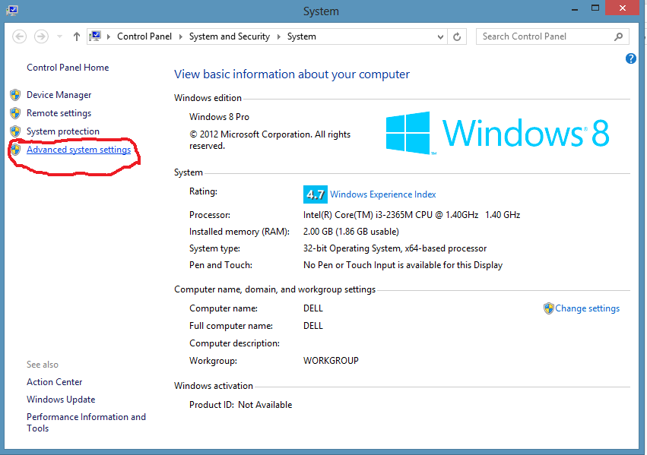The image size is (647, 455).
Task: Click the 'No Pen or Touch Input' text
Action: (x=403, y=265)
